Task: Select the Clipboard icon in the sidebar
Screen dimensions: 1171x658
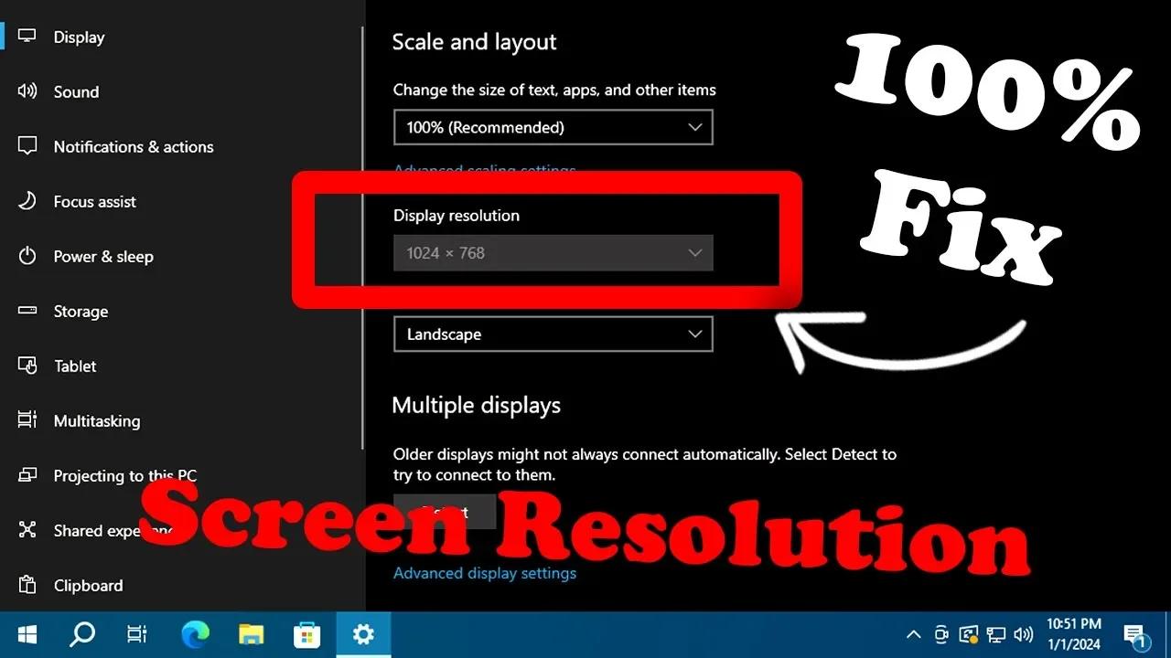Action: coord(27,585)
